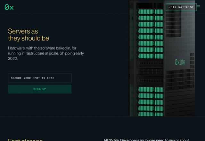Click the 'Shipping early 2022' text
Image resolution: width=205 pixels, height=141 pixels.
click(x=72, y=53)
